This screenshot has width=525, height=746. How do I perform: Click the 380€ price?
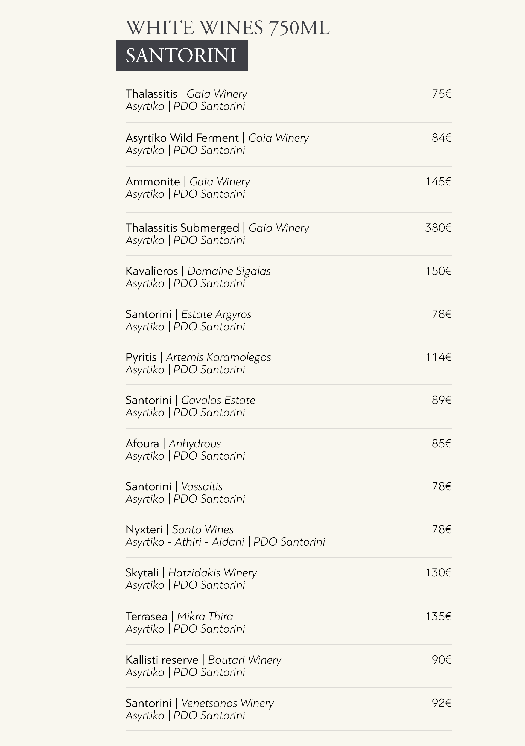pos(438,228)
